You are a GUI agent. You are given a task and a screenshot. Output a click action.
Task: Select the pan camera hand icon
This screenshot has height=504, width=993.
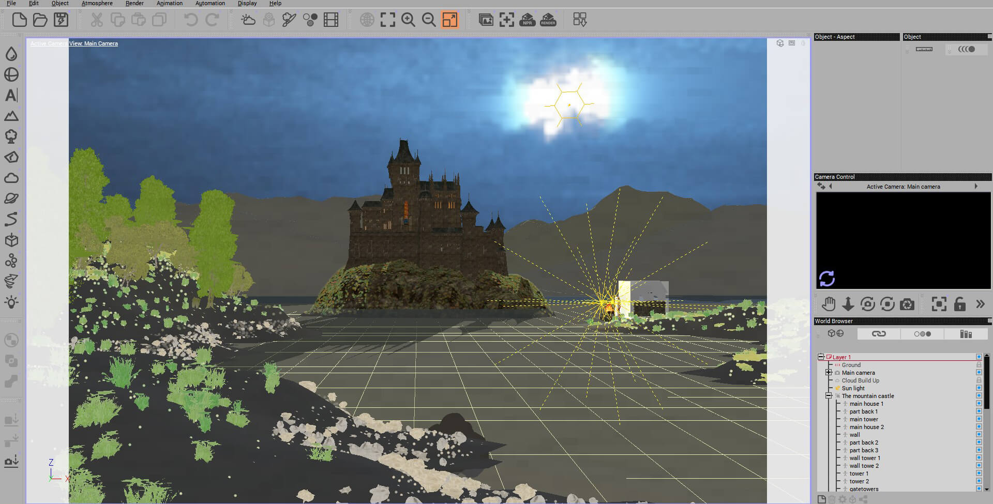click(x=829, y=304)
